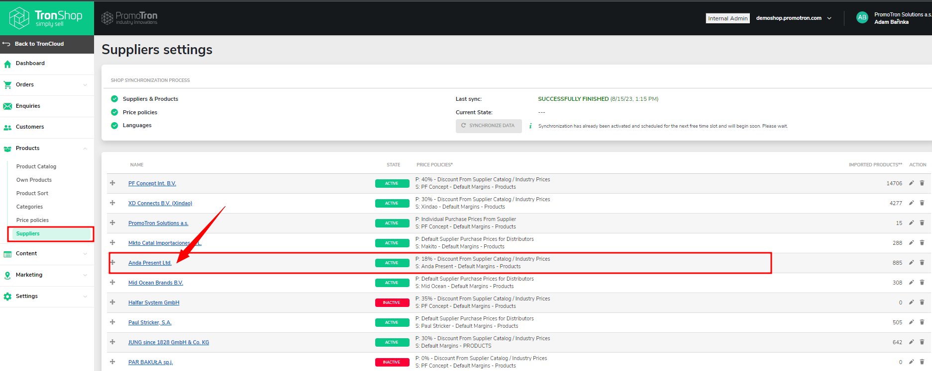Image resolution: width=932 pixels, height=371 pixels.
Task: Open the Dashboard menu item
Action: tap(30, 63)
